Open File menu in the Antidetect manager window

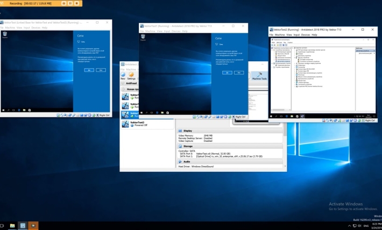click(x=123, y=69)
